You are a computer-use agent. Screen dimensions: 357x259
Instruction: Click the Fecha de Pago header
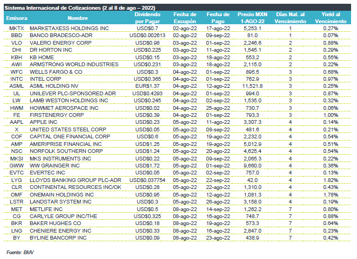click(x=218, y=18)
